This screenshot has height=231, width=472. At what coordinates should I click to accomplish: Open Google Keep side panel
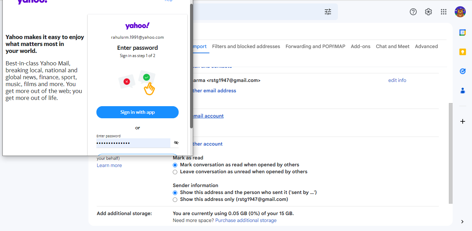(x=463, y=52)
